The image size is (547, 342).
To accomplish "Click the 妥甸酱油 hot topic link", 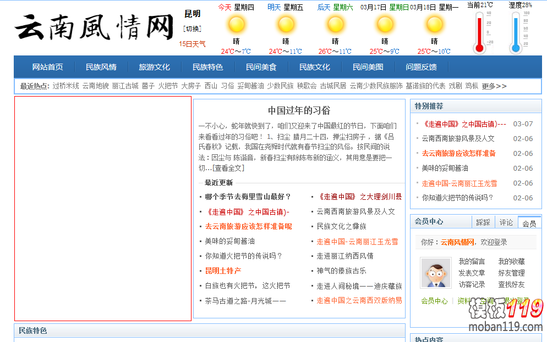I will (x=251, y=86).
